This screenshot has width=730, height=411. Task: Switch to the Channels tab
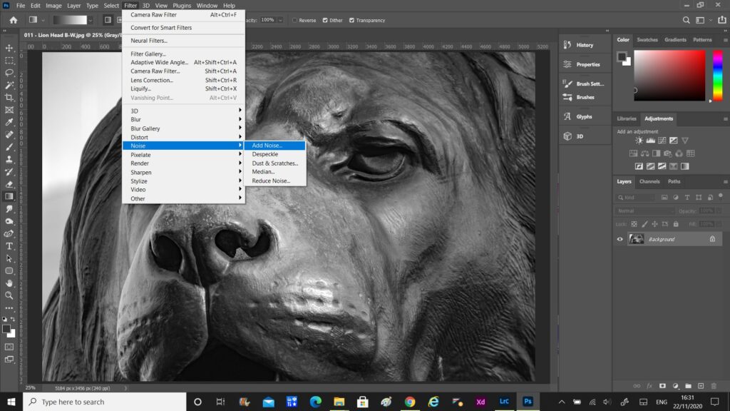[649, 181]
